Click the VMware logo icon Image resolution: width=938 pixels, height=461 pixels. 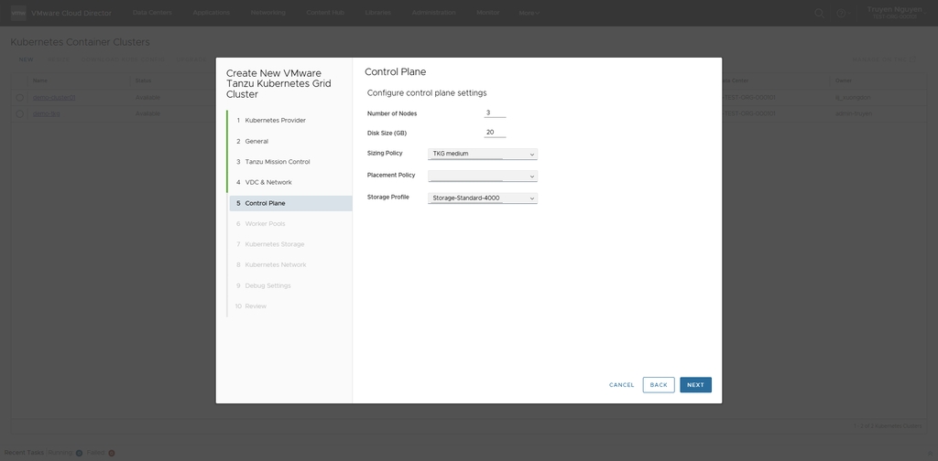point(17,13)
